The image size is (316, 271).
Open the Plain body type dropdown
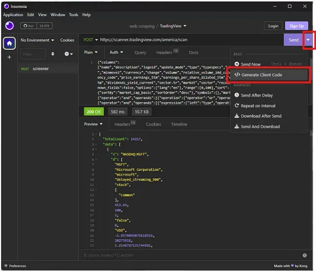(91, 52)
